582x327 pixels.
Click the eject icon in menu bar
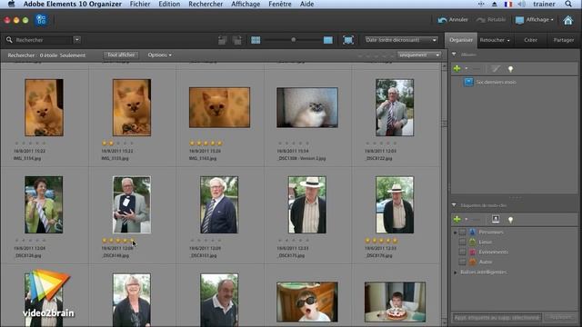tap(495, 4)
